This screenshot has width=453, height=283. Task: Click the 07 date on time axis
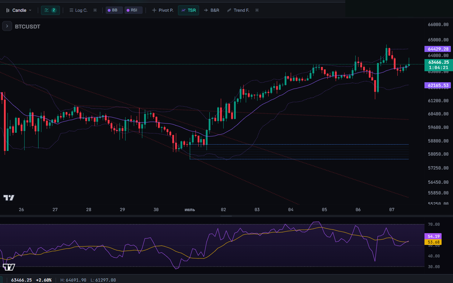click(x=392, y=210)
